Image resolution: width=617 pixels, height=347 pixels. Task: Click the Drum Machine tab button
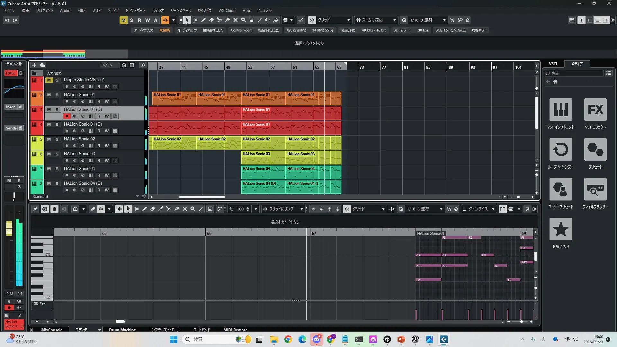pos(122,330)
